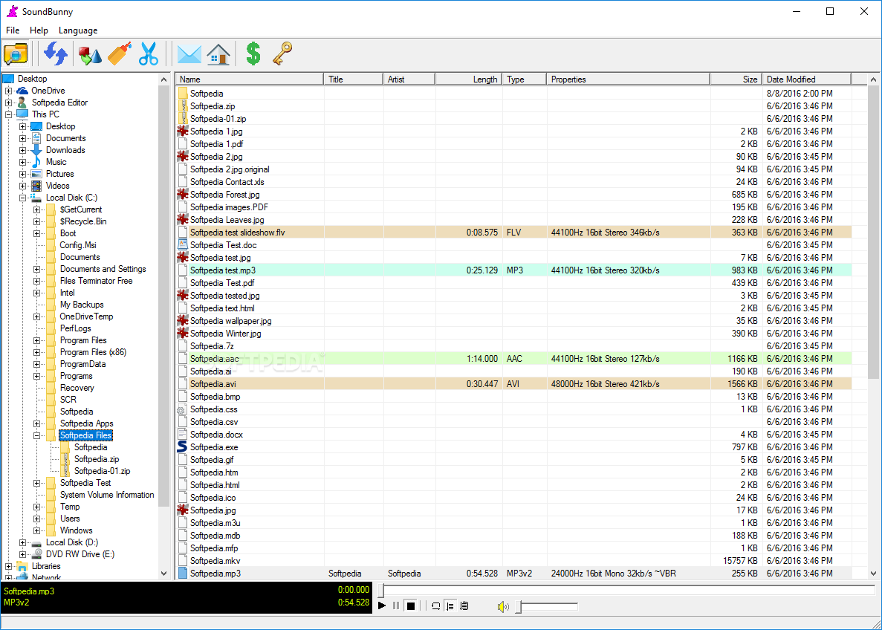This screenshot has height=630, width=882.
Task: Sort by the Size column header
Action: (736, 79)
